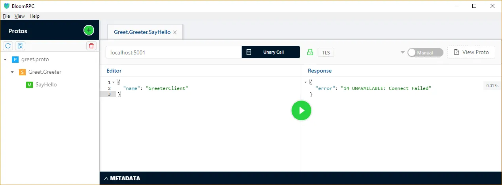The image size is (502, 185).
Task: Click the localhost:5001 address field
Action: tap(174, 52)
